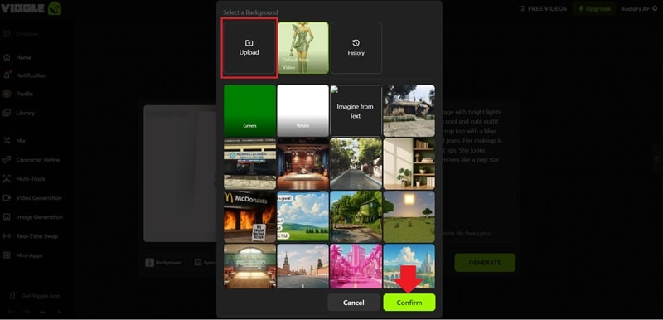Open the background History tile
The height and width of the screenshot is (320, 663).
click(356, 48)
